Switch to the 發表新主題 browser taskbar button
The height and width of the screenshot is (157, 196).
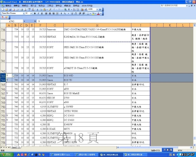coord(61,155)
